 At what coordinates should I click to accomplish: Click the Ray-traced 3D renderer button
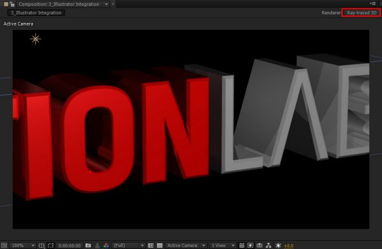coord(361,13)
